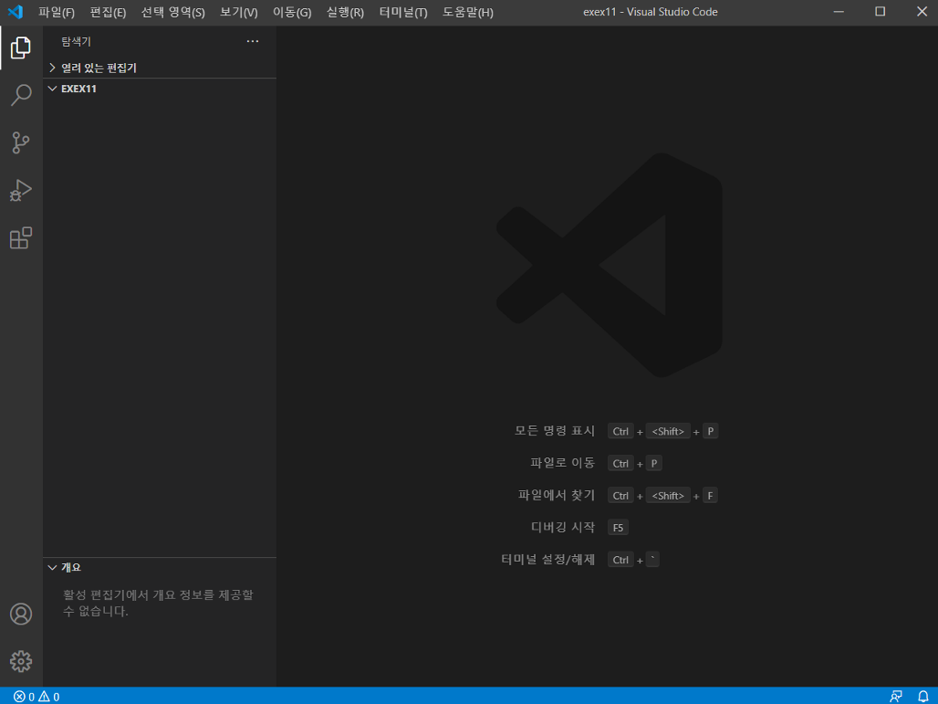The height and width of the screenshot is (704, 938).
Task: Open the Run and Debug view icon
Action: coord(21,190)
